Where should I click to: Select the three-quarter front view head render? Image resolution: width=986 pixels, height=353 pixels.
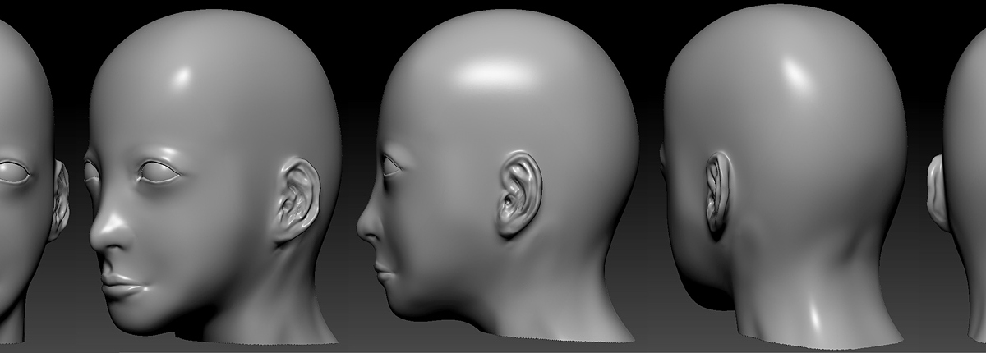point(214,176)
